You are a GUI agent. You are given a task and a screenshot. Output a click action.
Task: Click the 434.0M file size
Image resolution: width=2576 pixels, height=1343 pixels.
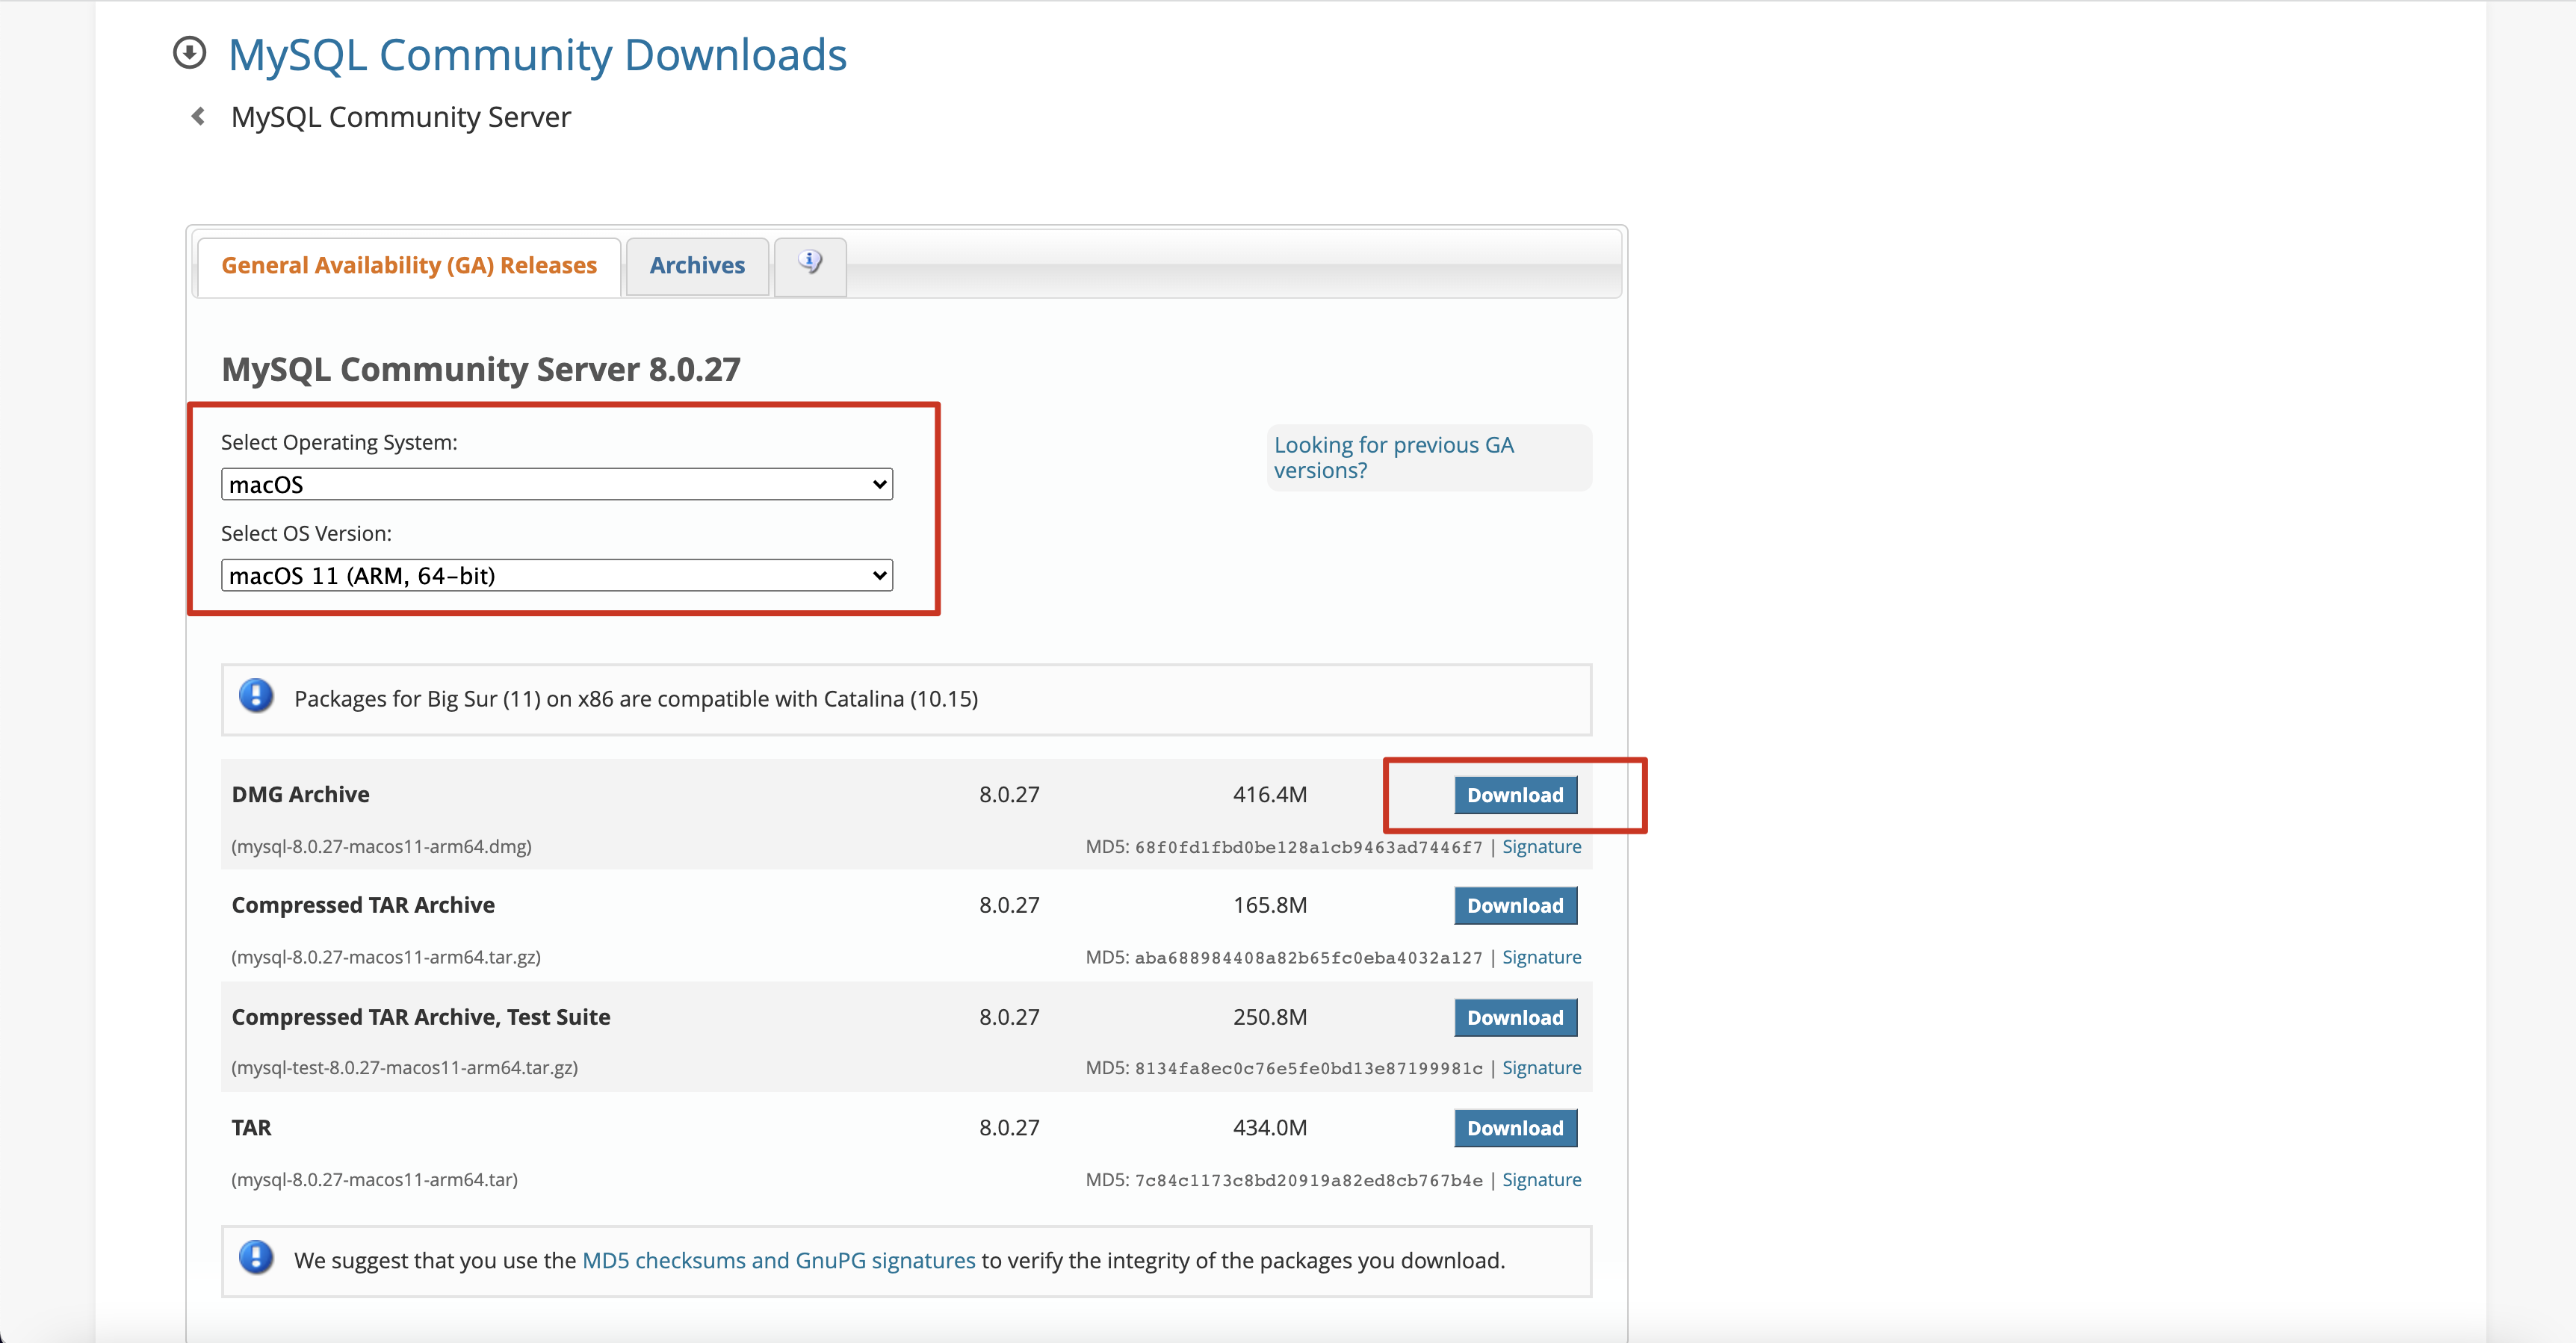point(1269,1128)
